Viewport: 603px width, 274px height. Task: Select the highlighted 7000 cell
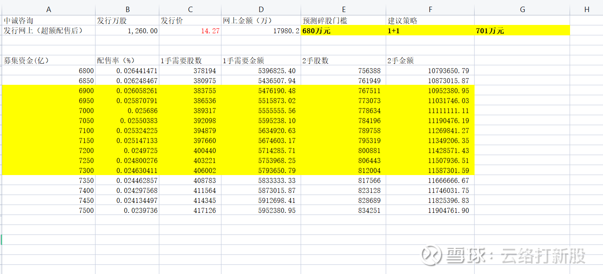tap(49, 111)
